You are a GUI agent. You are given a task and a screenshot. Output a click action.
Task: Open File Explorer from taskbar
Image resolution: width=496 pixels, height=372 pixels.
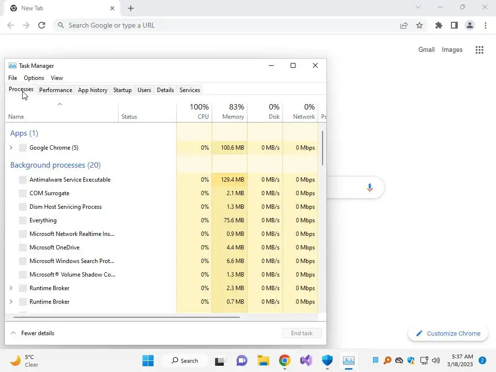pos(263,360)
